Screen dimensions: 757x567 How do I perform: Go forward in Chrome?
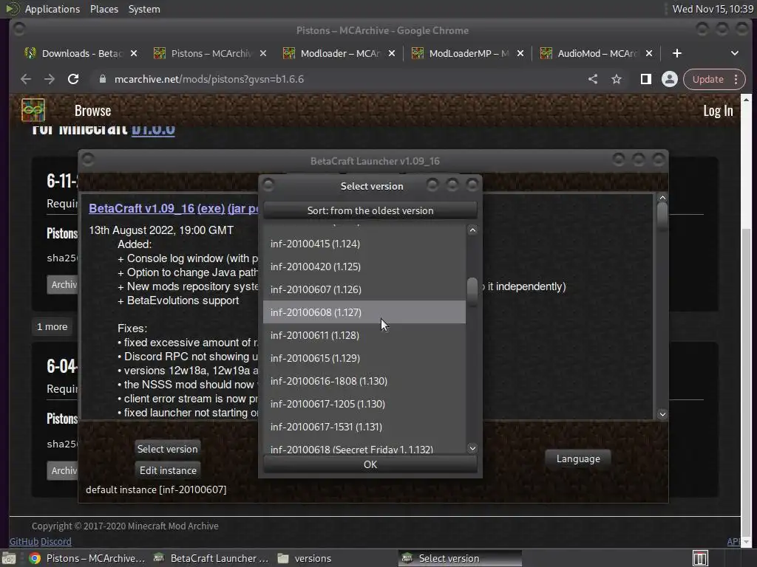point(50,79)
